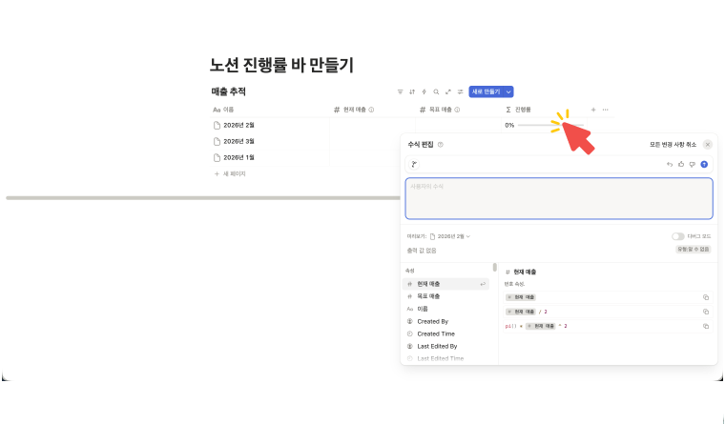Click the thumbs up feedback icon
Image resolution: width=725 pixels, height=424 pixels.
[x=681, y=164]
